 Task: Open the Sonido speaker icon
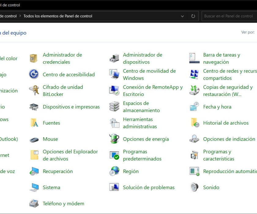[x=194, y=187]
